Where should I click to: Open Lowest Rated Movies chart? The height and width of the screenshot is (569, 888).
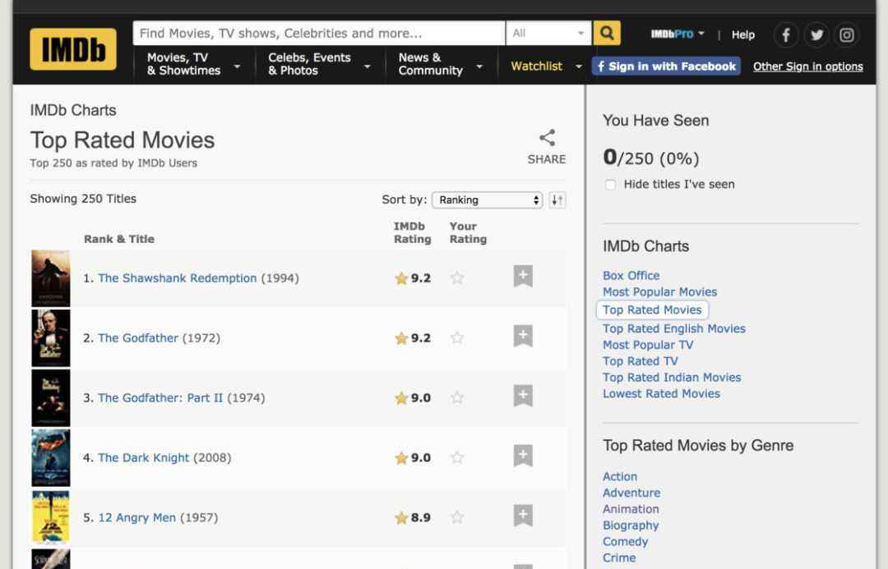tap(661, 393)
